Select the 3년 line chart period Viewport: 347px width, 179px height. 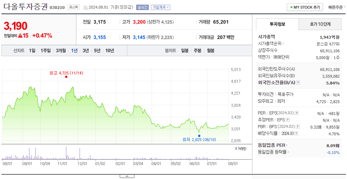tap(86, 50)
